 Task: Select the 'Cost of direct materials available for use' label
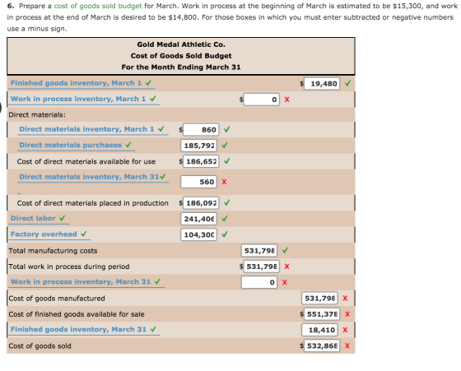(86, 161)
